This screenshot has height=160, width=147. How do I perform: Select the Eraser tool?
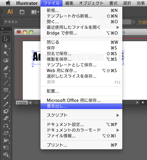click(6, 118)
